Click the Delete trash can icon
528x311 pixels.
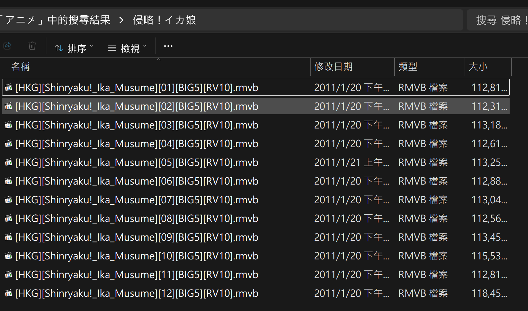(32, 46)
